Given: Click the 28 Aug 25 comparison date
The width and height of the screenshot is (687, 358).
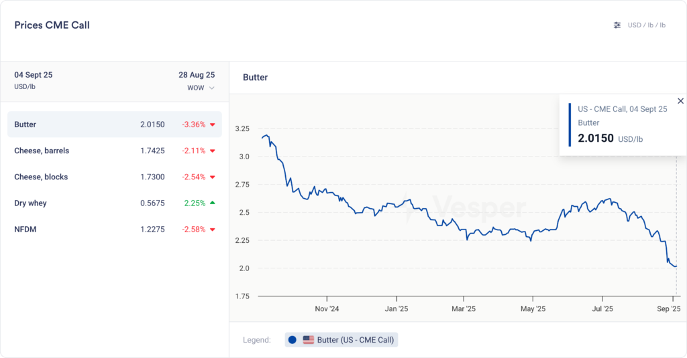Looking at the screenshot, I should pos(196,75).
